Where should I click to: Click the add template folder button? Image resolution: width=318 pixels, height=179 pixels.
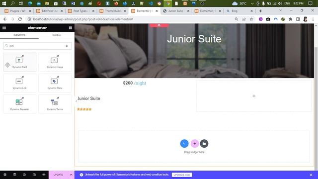click(x=204, y=144)
